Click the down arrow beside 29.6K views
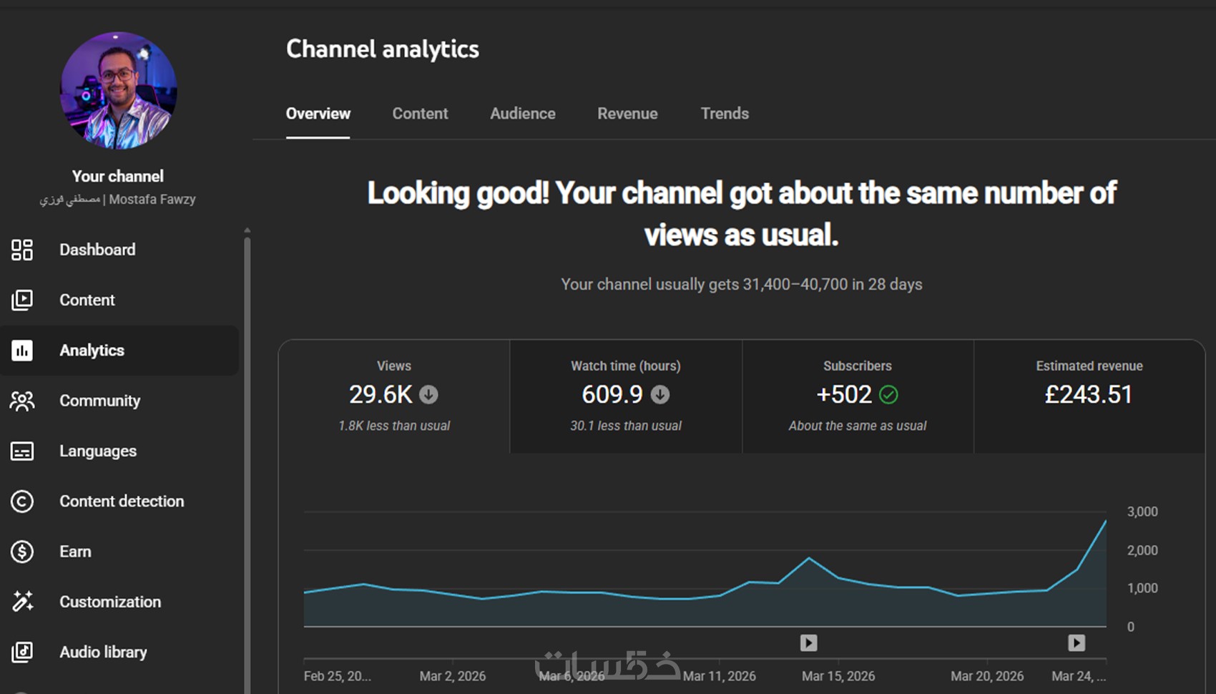The image size is (1216, 694). click(428, 394)
